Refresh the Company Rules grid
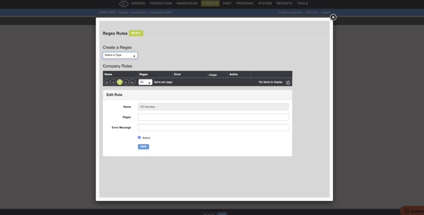 pos(288,82)
